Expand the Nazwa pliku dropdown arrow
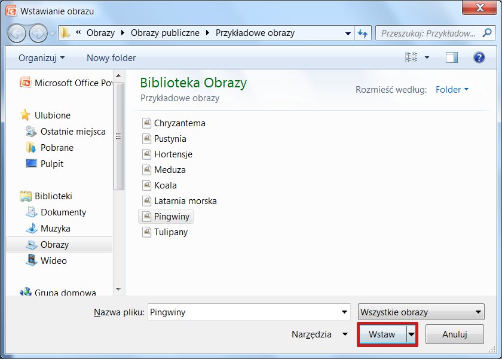The width and height of the screenshot is (502, 359). pos(344,312)
